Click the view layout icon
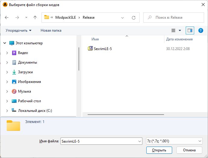Screen dimensions: 208x158 click(x=173, y=30)
